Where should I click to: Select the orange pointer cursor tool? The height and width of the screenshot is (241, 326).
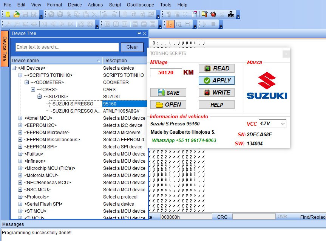[x=170, y=24]
